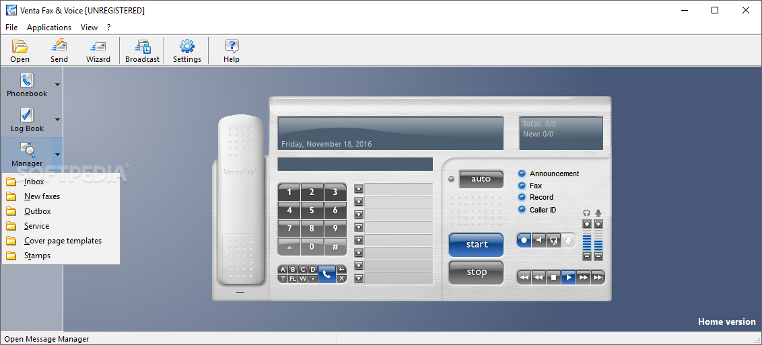The image size is (762, 345).
Task: Select Inbox from Manager menu
Action: click(x=61, y=182)
